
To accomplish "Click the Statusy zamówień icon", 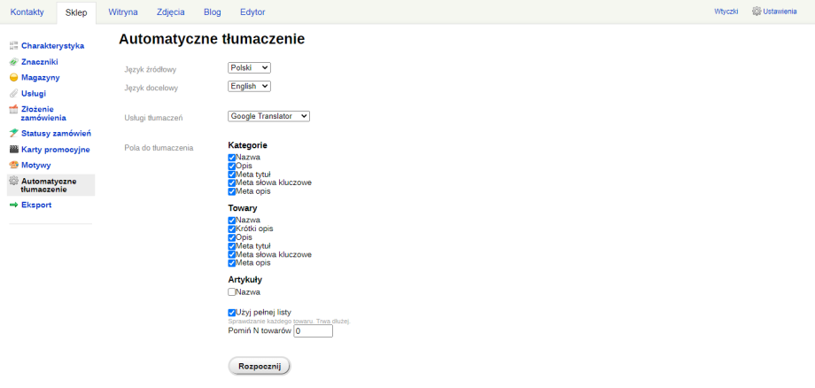I will pos(14,134).
